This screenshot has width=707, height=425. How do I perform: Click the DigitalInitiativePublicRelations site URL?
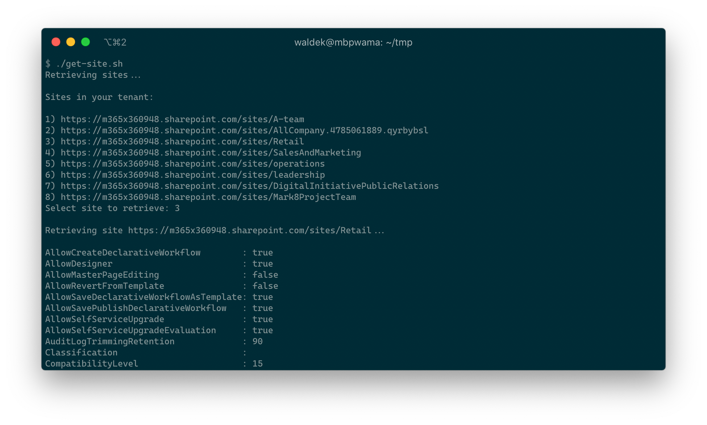pyautogui.click(x=250, y=186)
